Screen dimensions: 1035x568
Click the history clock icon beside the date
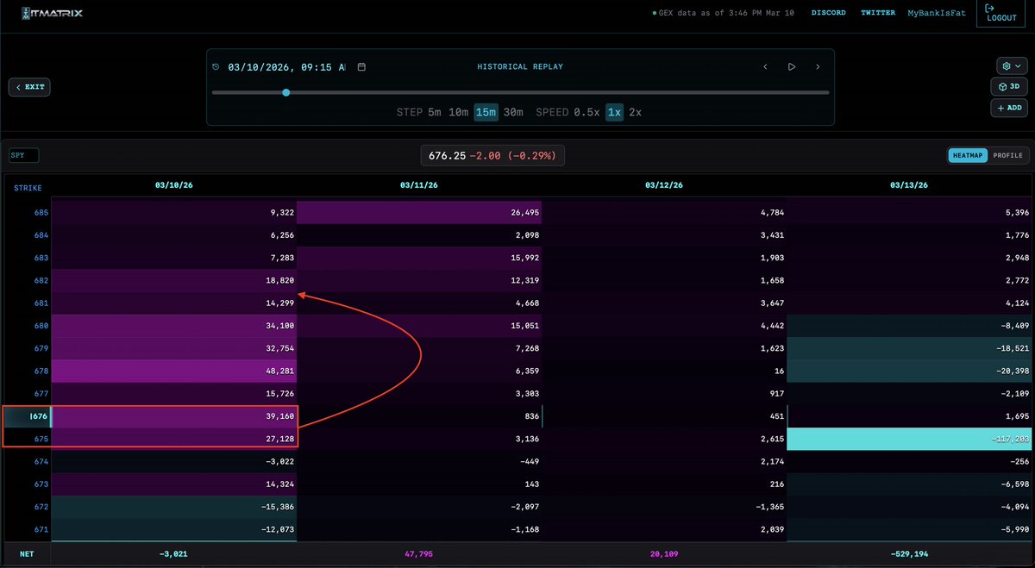(x=216, y=66)
